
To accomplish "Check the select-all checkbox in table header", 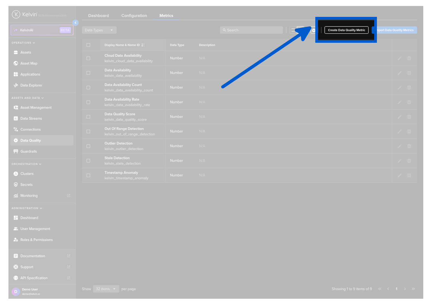I will pos(88,45).
